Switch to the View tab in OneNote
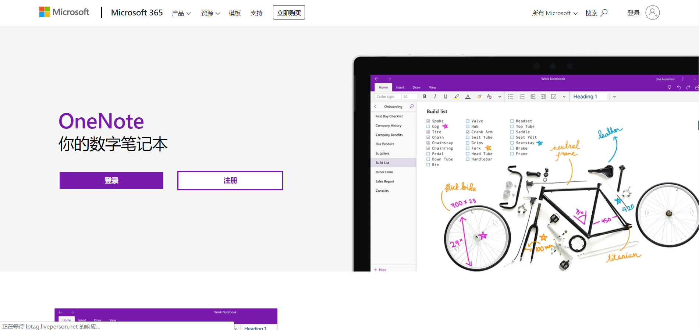 point(433,88)
